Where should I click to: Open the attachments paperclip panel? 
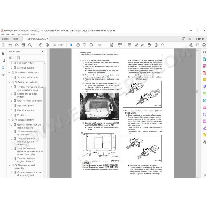3,75
